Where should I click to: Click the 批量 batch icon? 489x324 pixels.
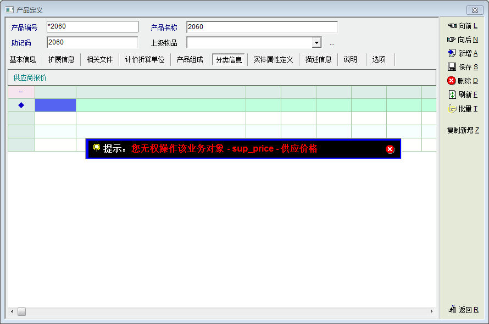452,109
